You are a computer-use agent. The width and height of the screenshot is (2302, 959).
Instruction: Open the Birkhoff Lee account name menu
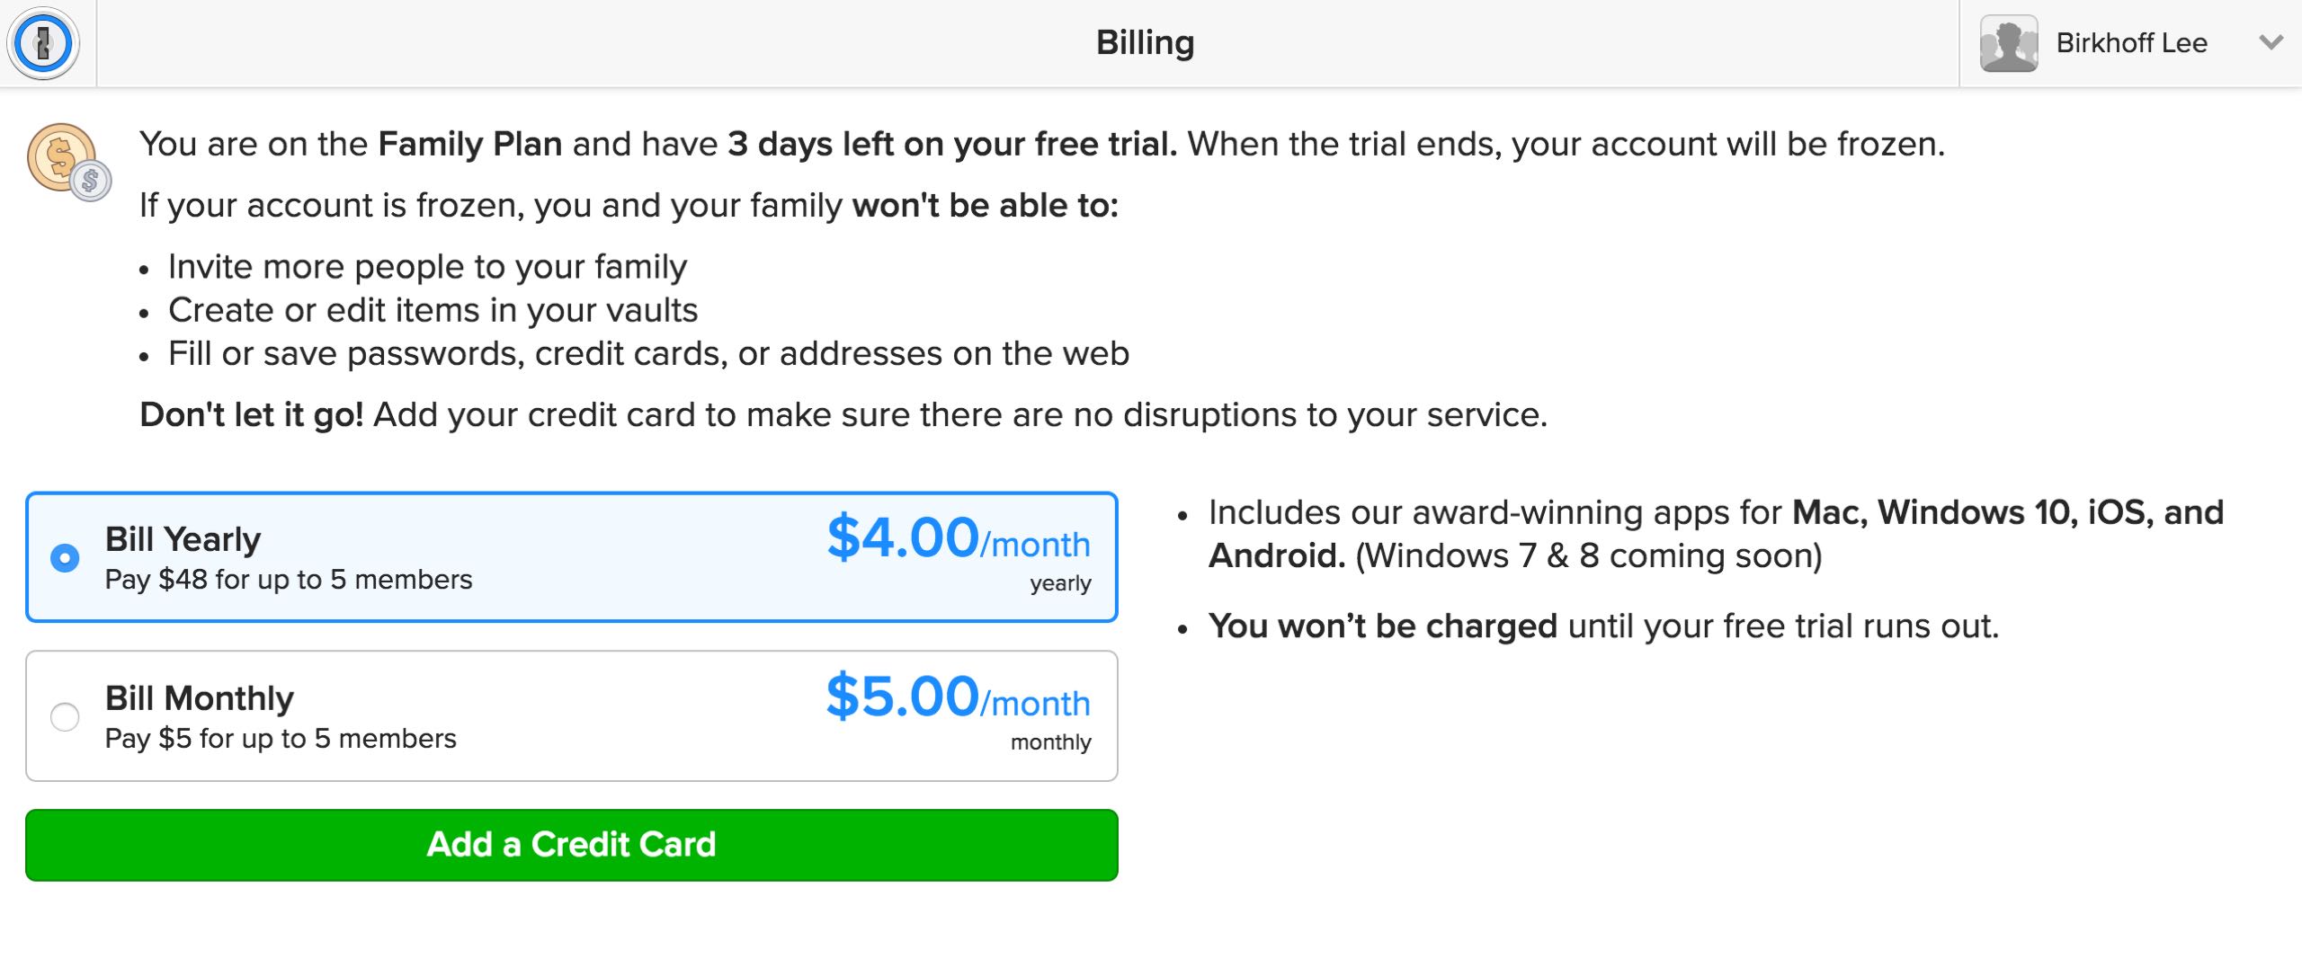(2131, 43)
